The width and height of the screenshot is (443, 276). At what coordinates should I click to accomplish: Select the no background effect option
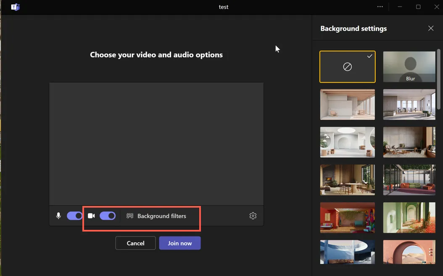point(348,67)
